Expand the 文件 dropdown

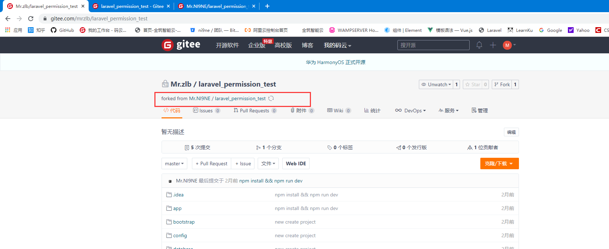pos(268,163)
